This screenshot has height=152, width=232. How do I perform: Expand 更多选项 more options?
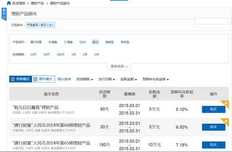point(119,67)
